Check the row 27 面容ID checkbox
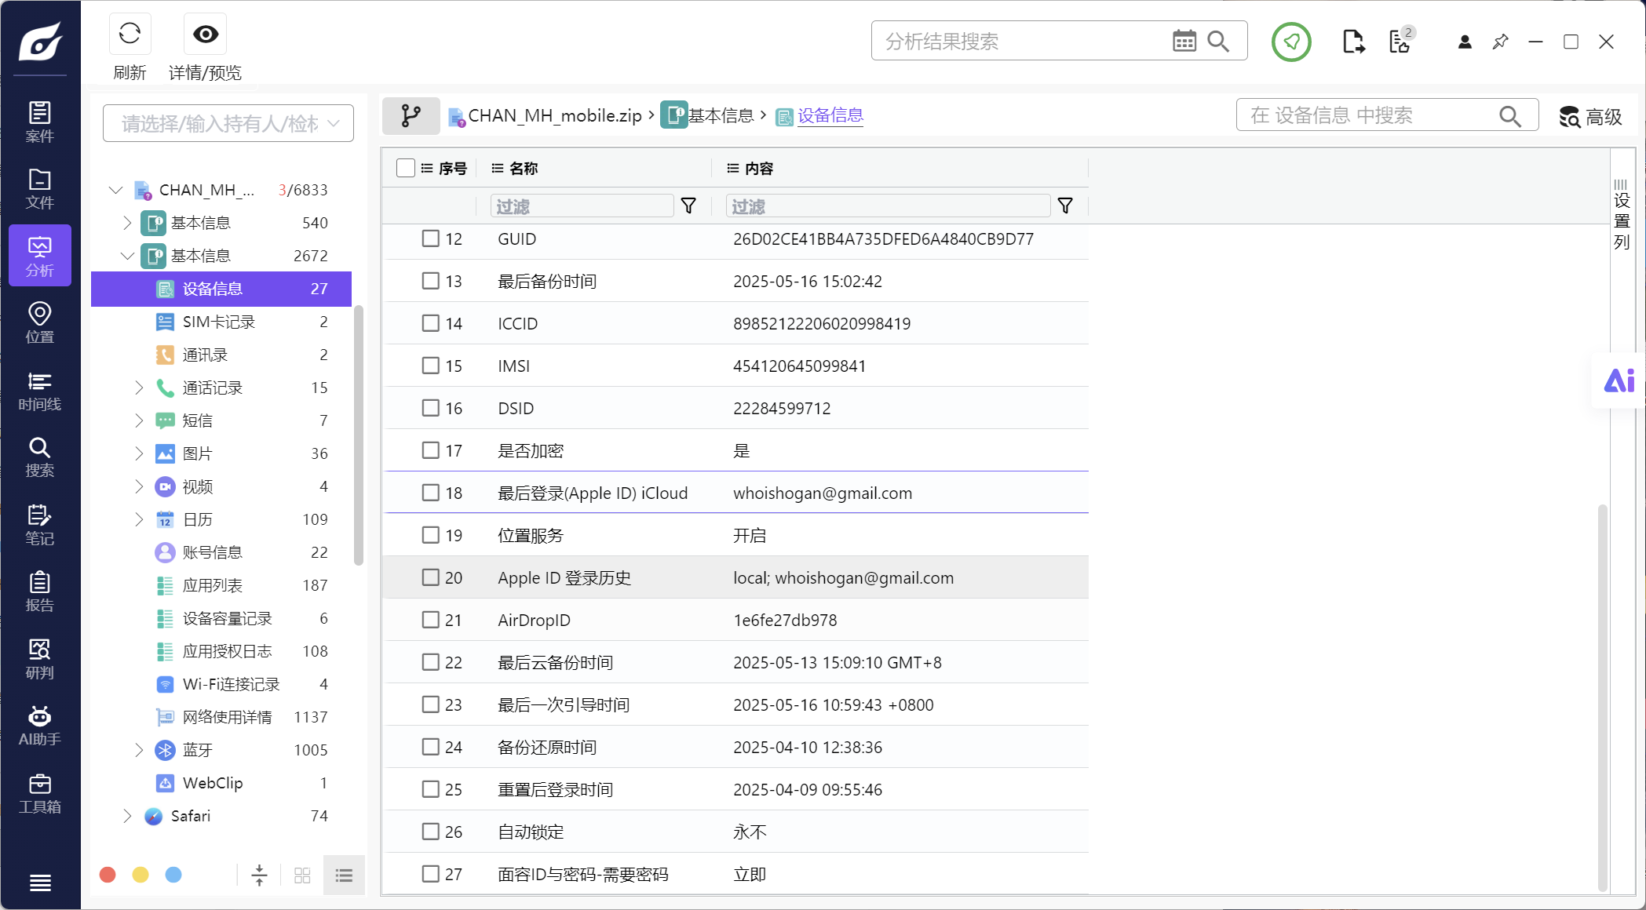The height and width of the screenshot is (910, 1646). point(430,874)
